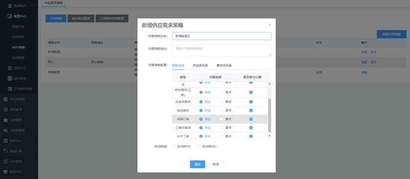Screen dimensions: 410x179
Task: Enable the 自动转MO checkbox
Action: [198, 147]
